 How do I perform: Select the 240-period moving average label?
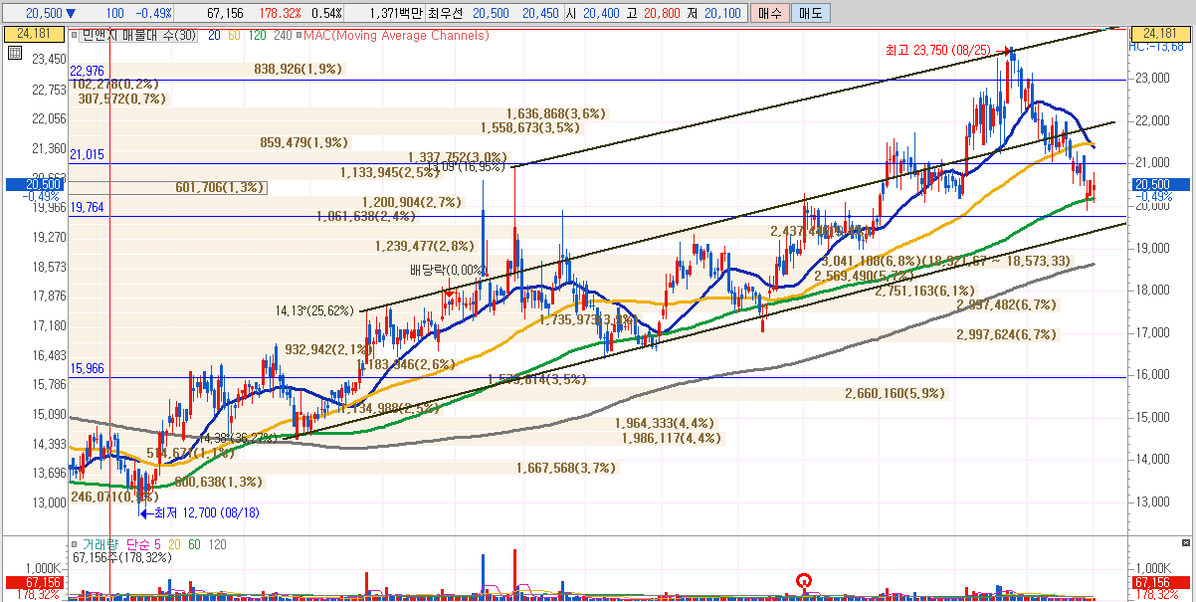[283, 35]
